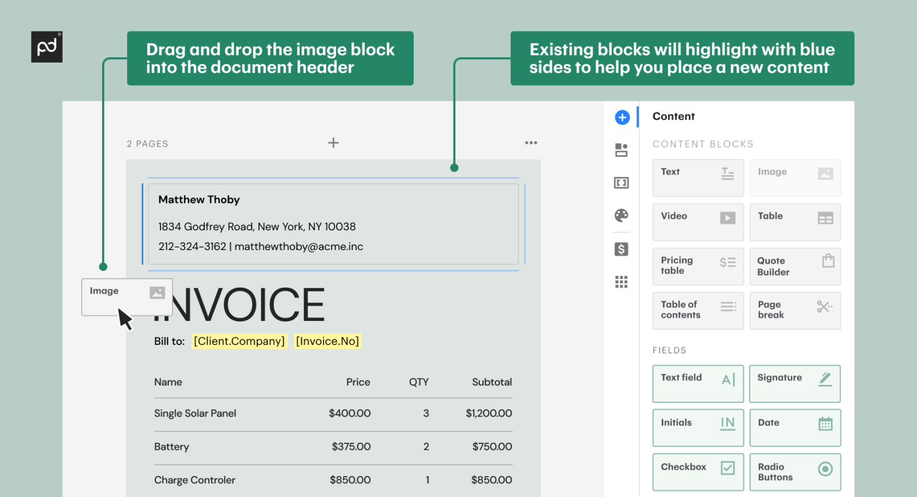Add a Signature field
The height and width of the screenshot is (497, 917).
point(795,383)
